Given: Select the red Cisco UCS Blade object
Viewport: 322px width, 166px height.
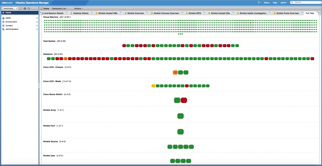Looking at the screenshot, I should point(187,86).
